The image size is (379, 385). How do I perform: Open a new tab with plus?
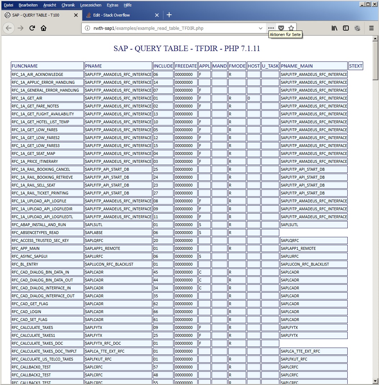(x=169, y=15)
